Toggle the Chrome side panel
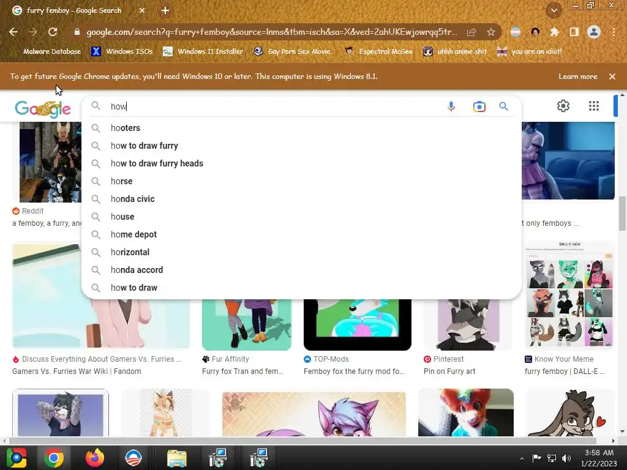Image resolution: width=627 pixels, height=470 pixels. tap(574, 32)
